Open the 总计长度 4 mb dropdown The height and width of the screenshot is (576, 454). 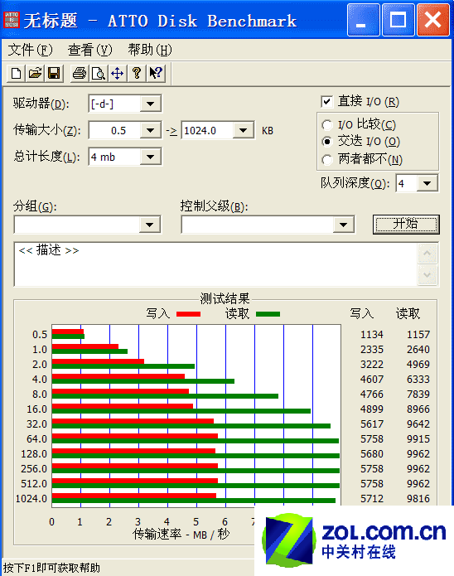tap(150, 157)
